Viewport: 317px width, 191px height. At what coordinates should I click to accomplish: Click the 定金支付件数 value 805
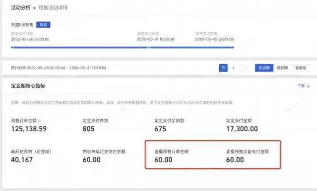tap(88, 129)
